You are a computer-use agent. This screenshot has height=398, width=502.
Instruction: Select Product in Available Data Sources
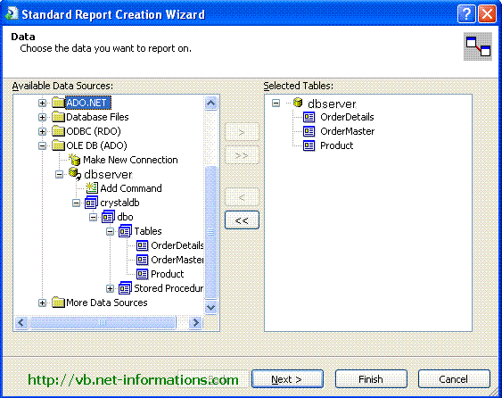(x=167, y=274)
